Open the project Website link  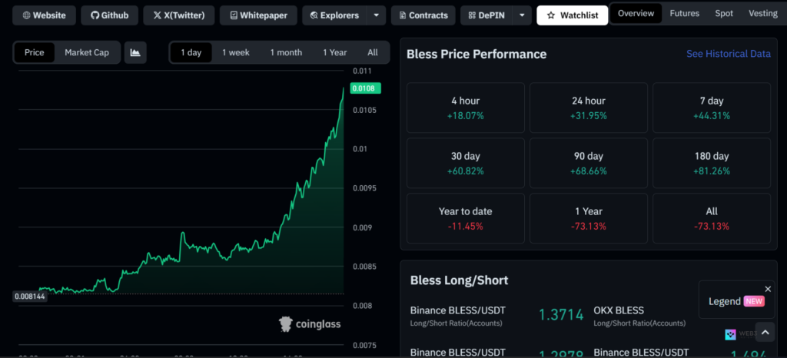coord(44,15)
